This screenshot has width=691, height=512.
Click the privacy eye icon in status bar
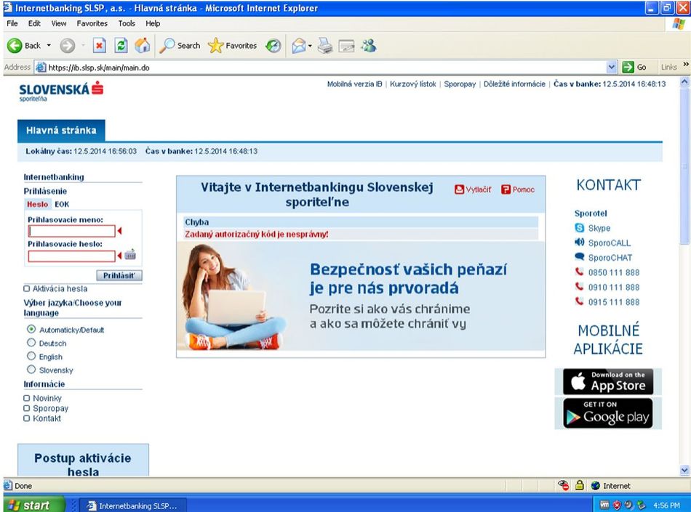coord(564,485)
